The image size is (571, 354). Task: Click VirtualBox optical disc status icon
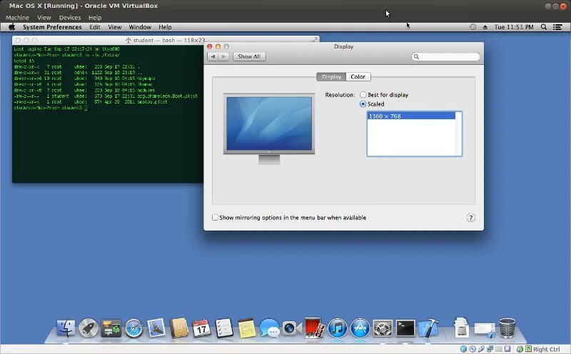[473, 349]
